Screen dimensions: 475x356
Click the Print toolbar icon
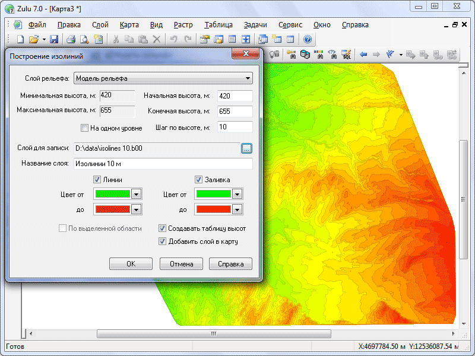[x=71, y=40]
